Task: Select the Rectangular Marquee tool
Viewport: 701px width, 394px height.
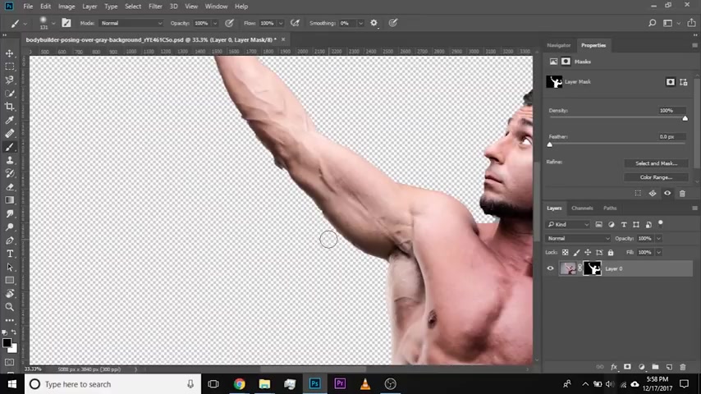Action: [x=9, y=66]
